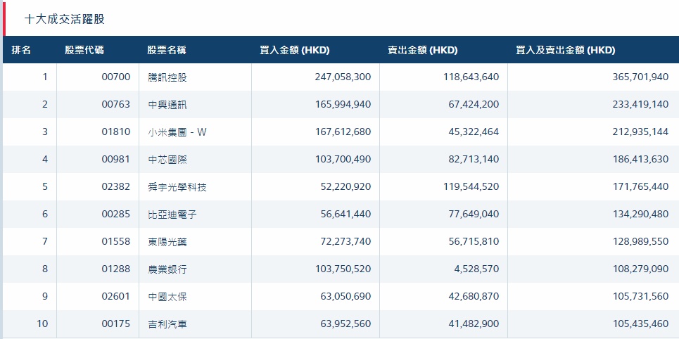The image size is (679, 339).
Task: Click the 買入及賣出金額 (HKD) column header
Action: pos(565,51)
